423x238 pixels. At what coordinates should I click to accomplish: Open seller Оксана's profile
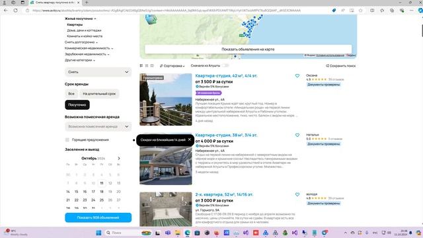tap(311, 75)
